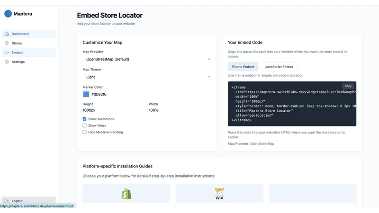Click the Platform-specific Installation Guides heading
This screenshot has height=213, width=379.
[x=117, y=166]
